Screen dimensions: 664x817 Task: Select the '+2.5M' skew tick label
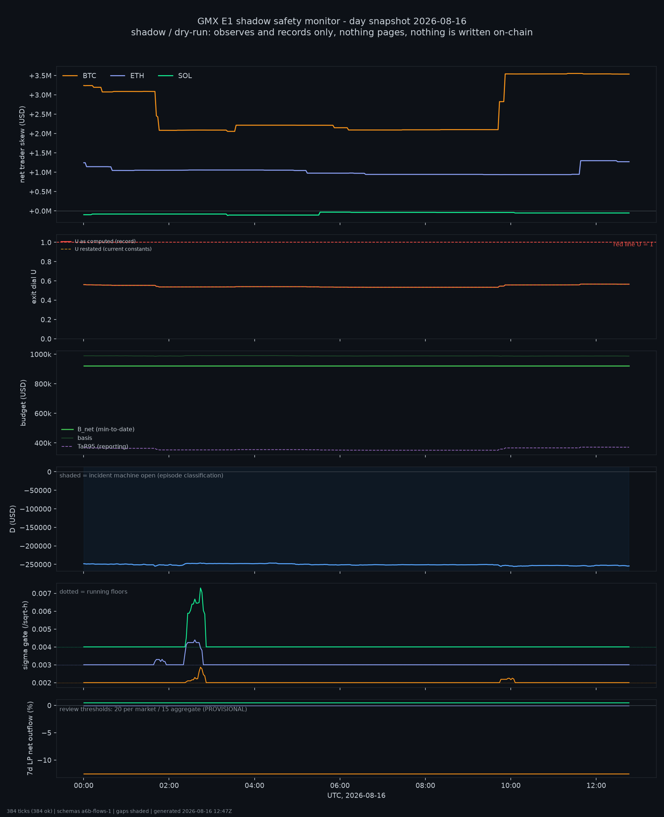point(40,114)
